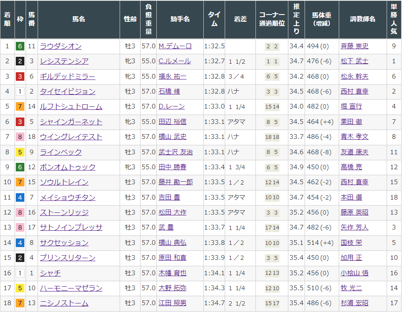Open trainer link 矢作 芳人
402x312 pixels.
tap(355, 227)
